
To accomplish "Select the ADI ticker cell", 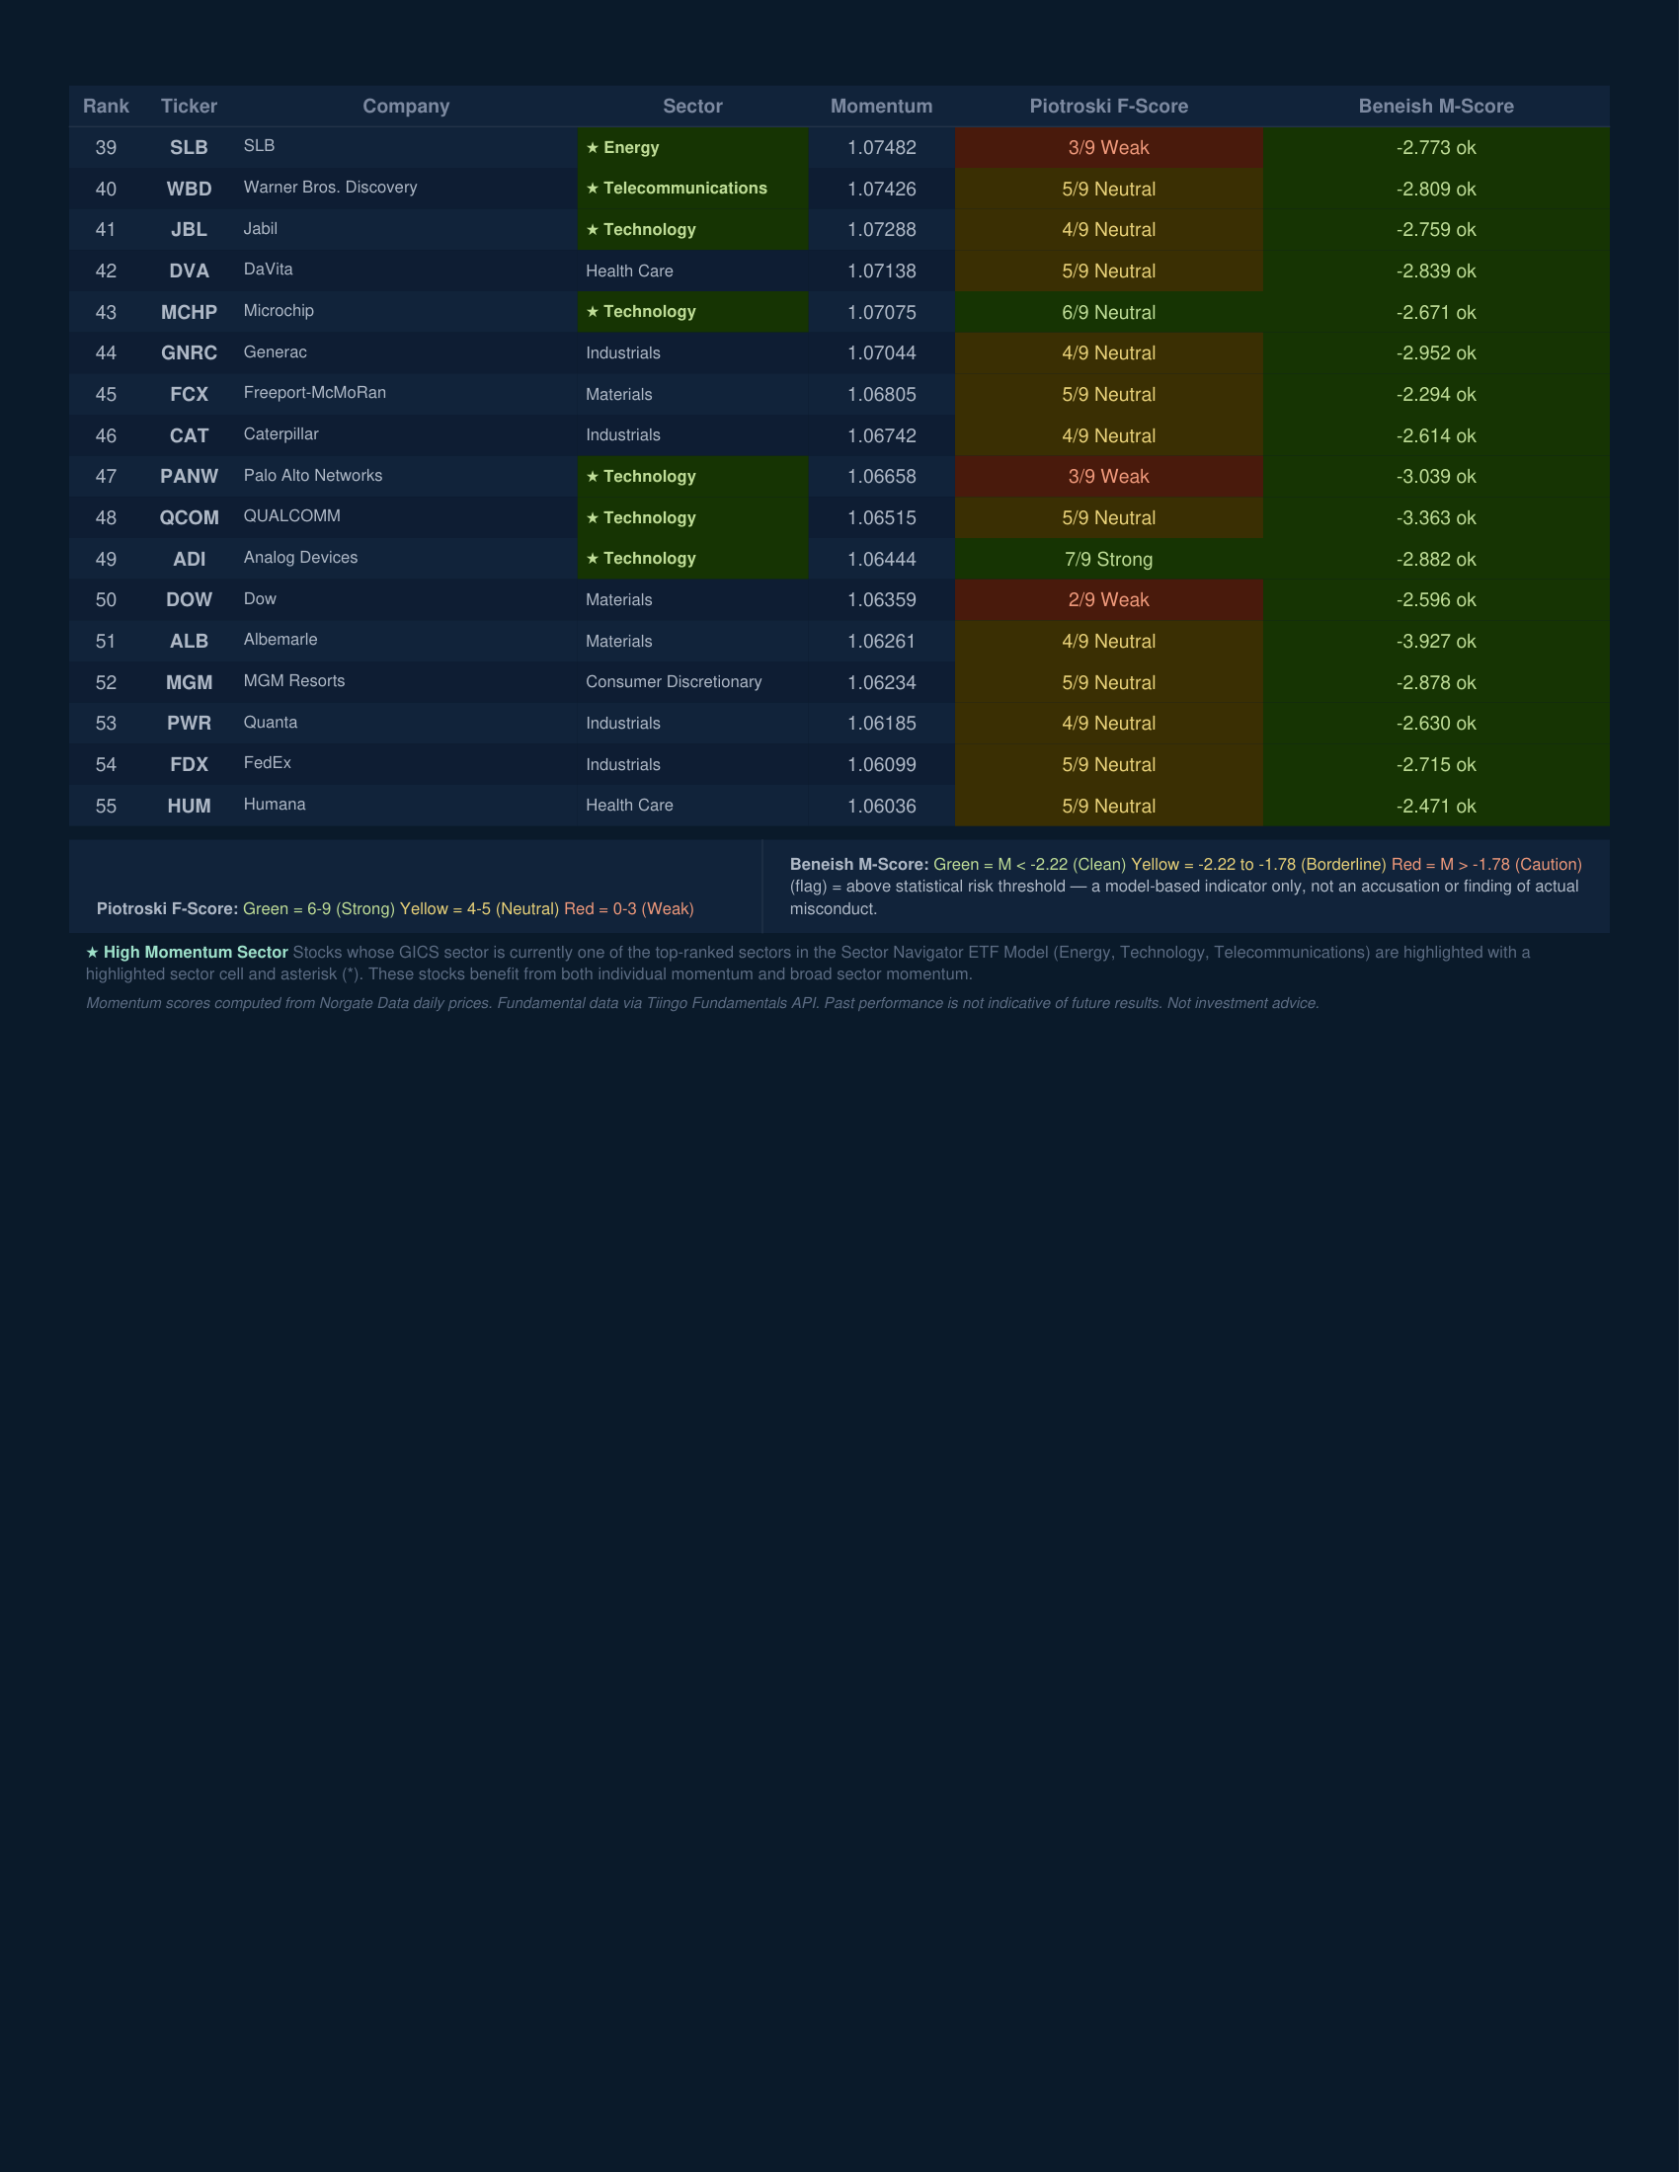I will coord(189,559).
